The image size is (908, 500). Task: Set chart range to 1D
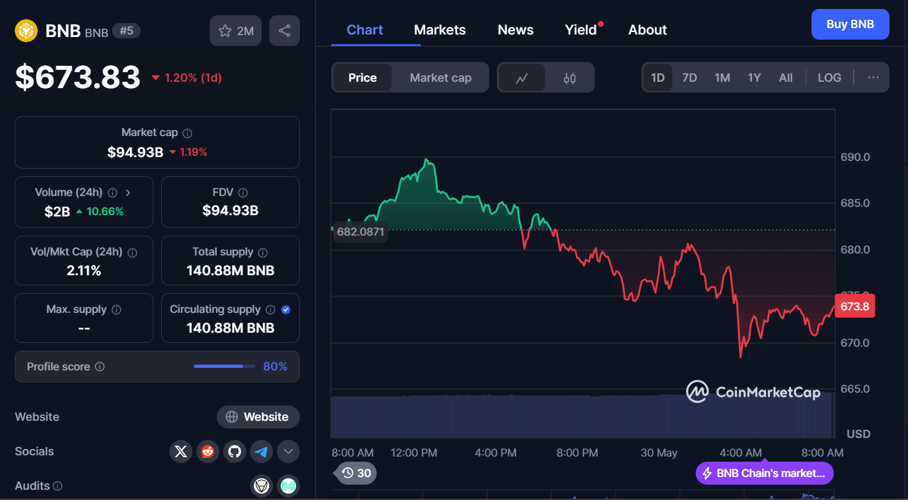[x=658, y=78]
